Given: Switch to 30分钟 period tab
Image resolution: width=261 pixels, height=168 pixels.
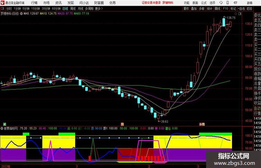Looking at the screenshot, I should 46,9.
